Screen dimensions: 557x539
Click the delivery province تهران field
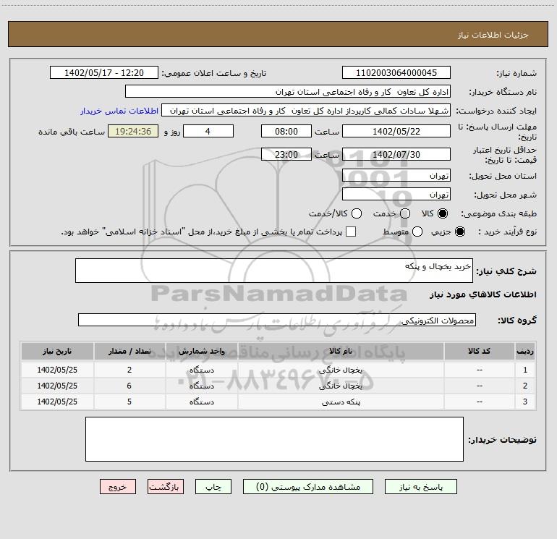coord(396,176)
